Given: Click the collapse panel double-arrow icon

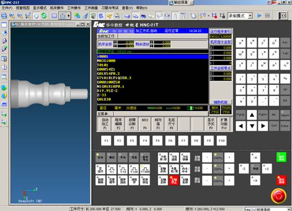Looking at the screenshot, I should pos(283,16).
